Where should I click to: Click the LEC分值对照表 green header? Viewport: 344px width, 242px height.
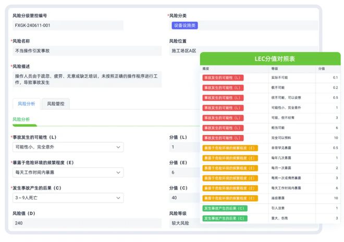tap(271, 59)
